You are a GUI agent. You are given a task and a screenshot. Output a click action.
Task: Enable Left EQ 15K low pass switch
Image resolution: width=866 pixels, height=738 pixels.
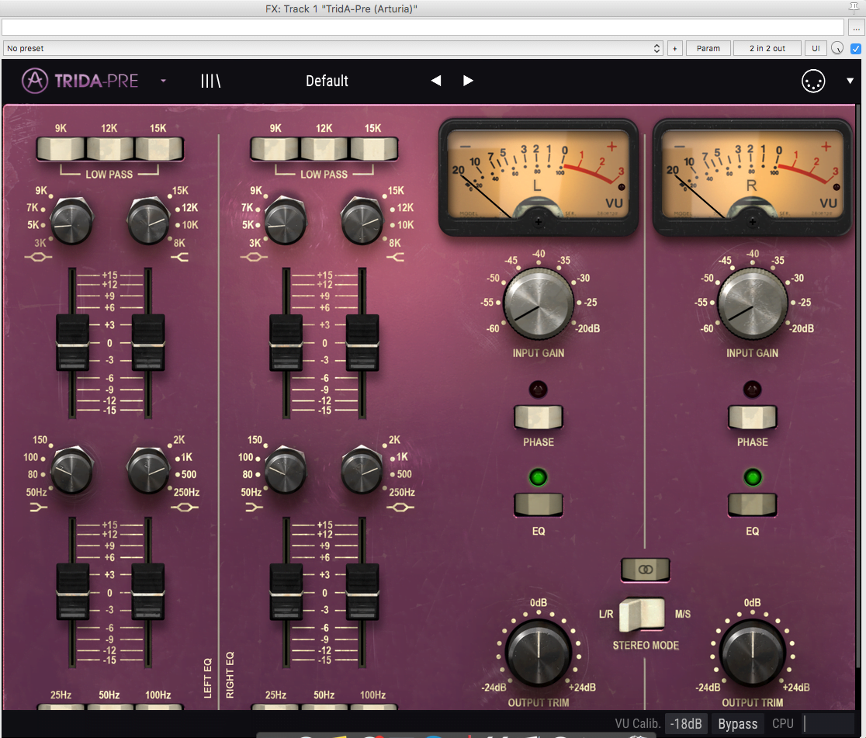coord(158,149)
